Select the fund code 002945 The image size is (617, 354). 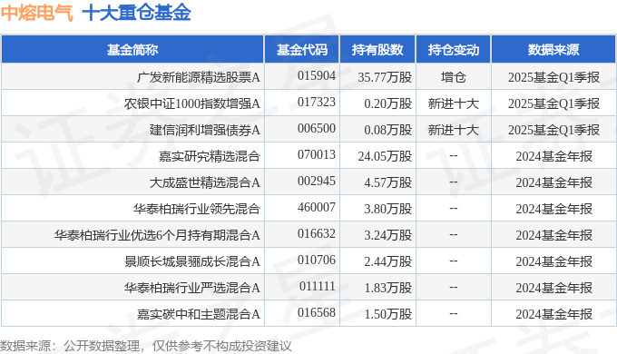point(317,182)
